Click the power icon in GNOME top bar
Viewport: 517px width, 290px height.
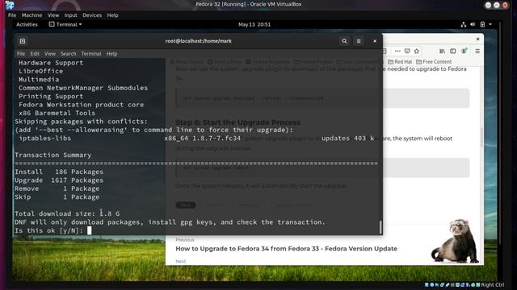(x=482, y=24)
